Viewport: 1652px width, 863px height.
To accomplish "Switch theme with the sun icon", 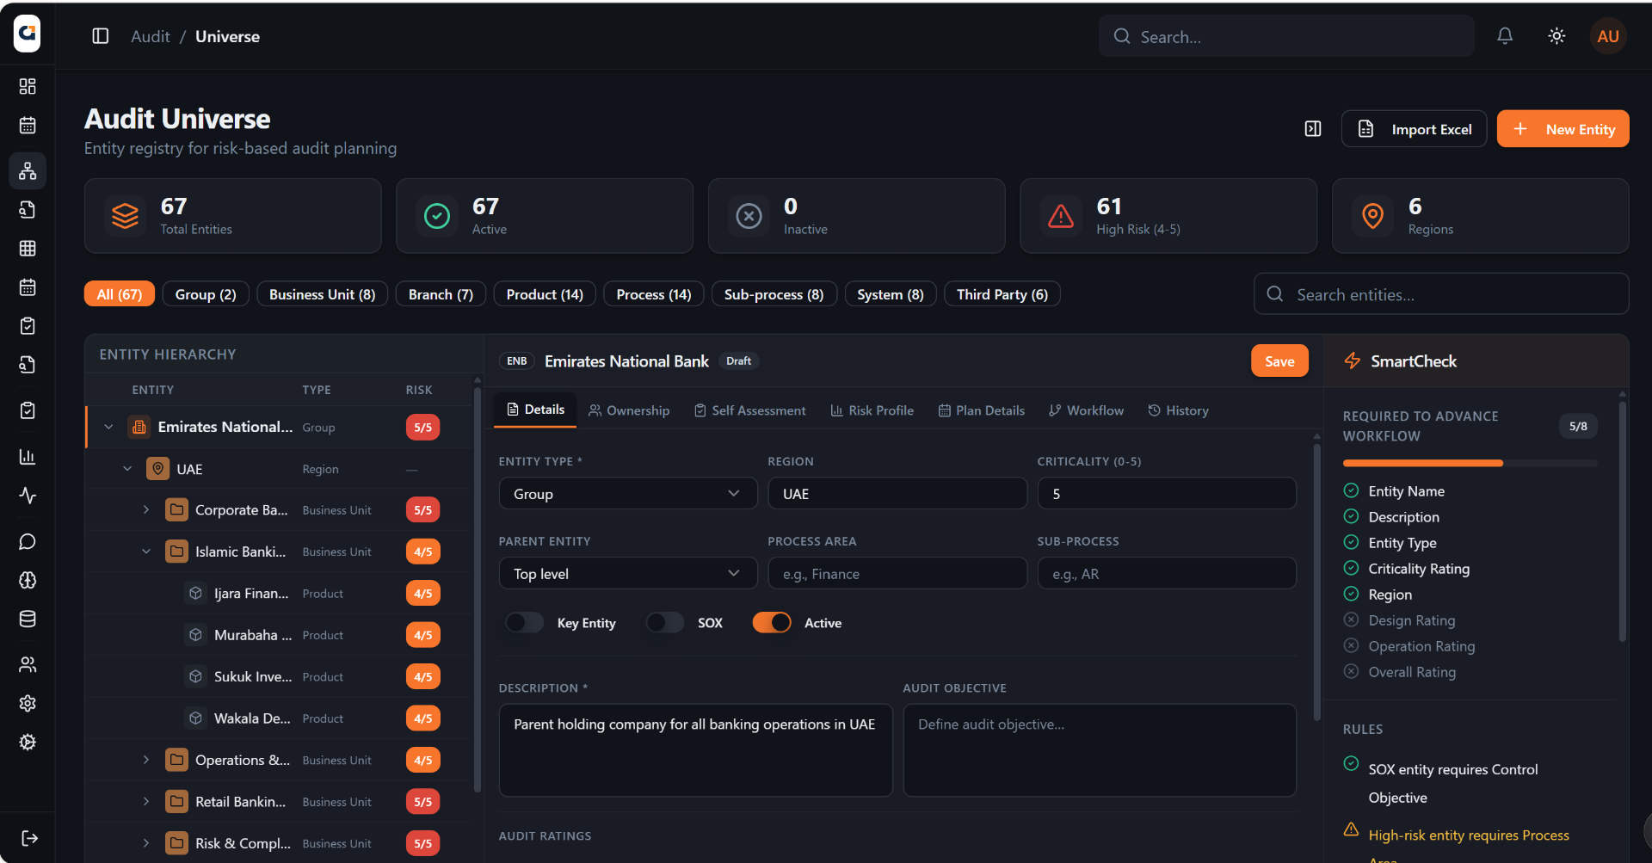I will (x=1556, y=36).
